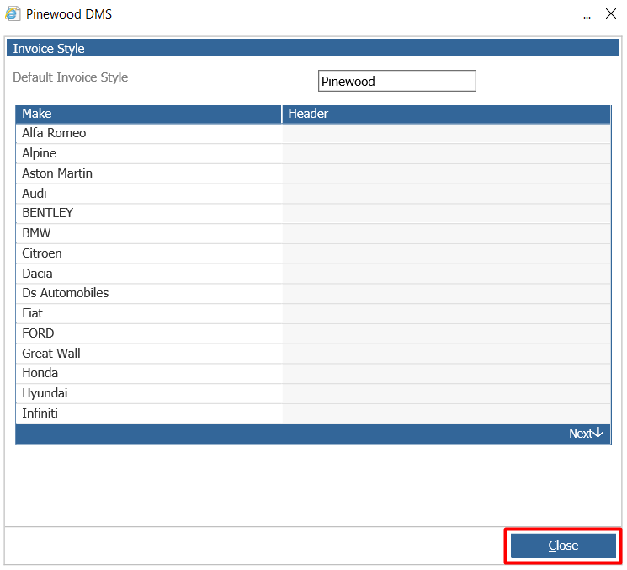Click the Make column header
Viewport: 627px width, 570px height.
[148, 114]
